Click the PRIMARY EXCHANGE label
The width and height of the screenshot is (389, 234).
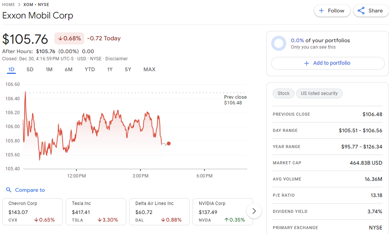[295, 228]
